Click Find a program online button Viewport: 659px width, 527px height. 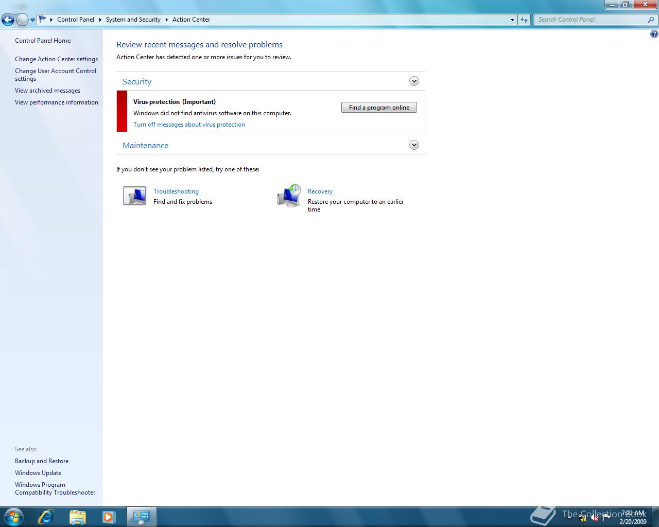[x=379, y=108]
